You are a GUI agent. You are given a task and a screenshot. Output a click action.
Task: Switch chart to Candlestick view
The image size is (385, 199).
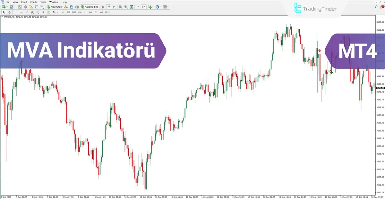(x=109, y=7)
